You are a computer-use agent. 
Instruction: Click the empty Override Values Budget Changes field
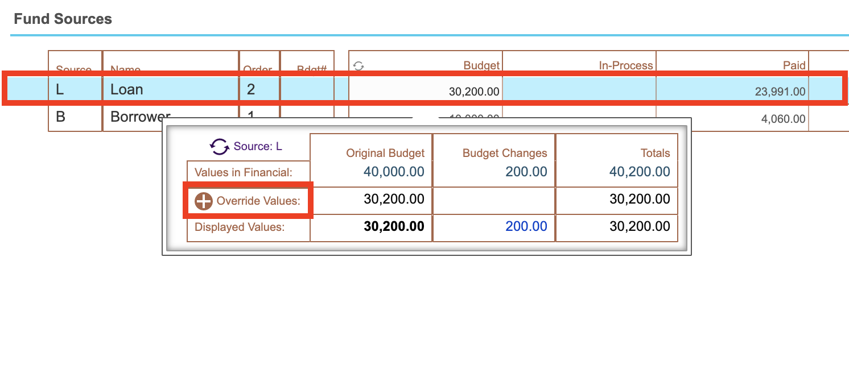pos(493,200)
